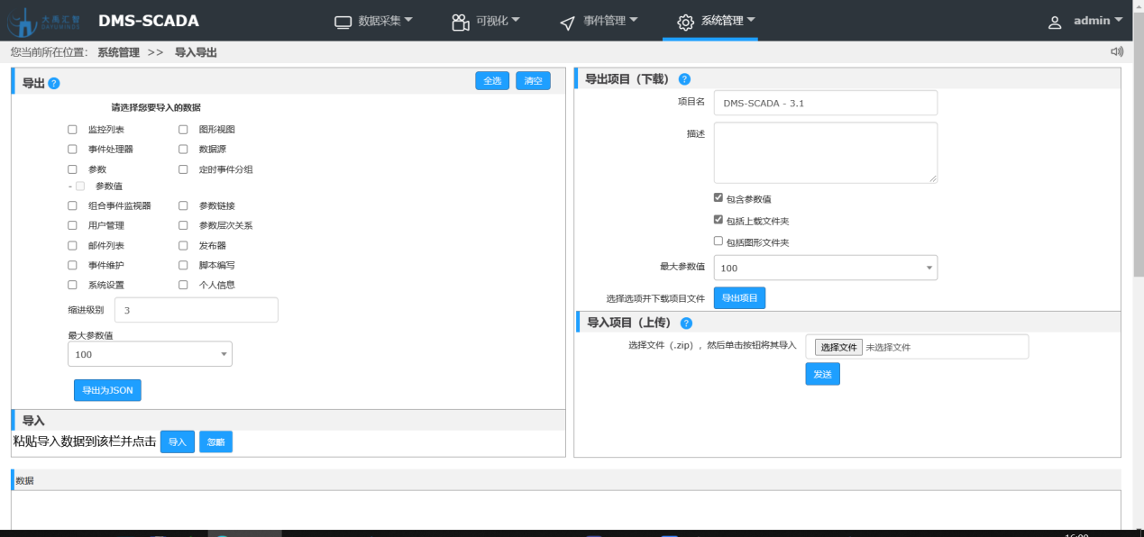
Task: Open help icon beside 导出项目(下载)
Action: point(684,79)
